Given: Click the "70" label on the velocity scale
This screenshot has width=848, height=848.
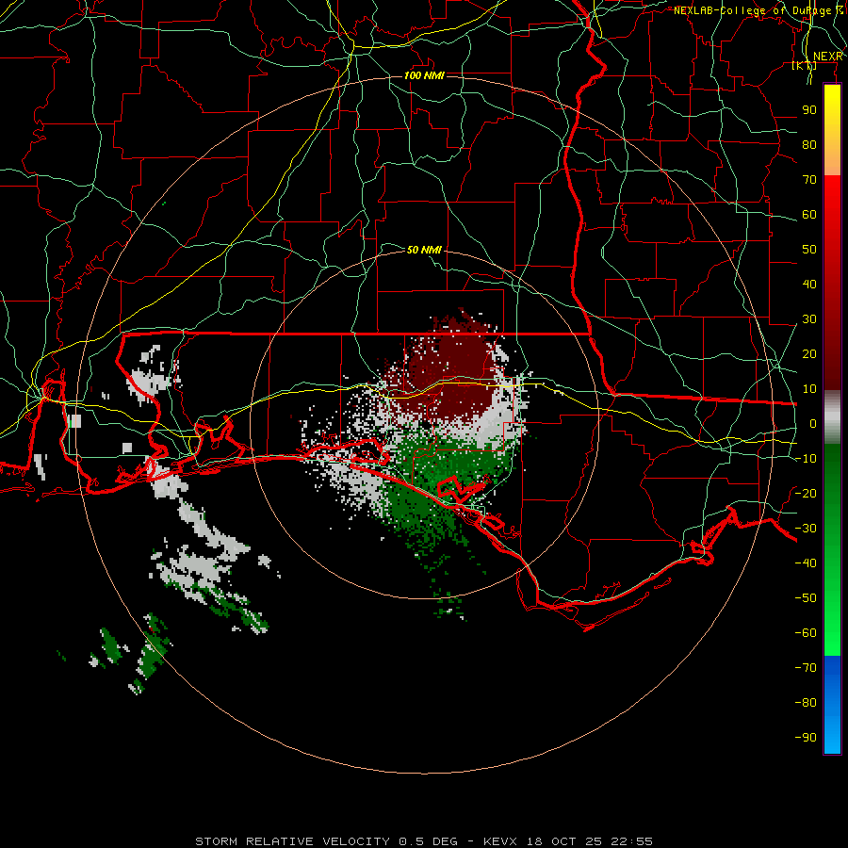Looking at the screenshot, I should [x=809, y=180].
